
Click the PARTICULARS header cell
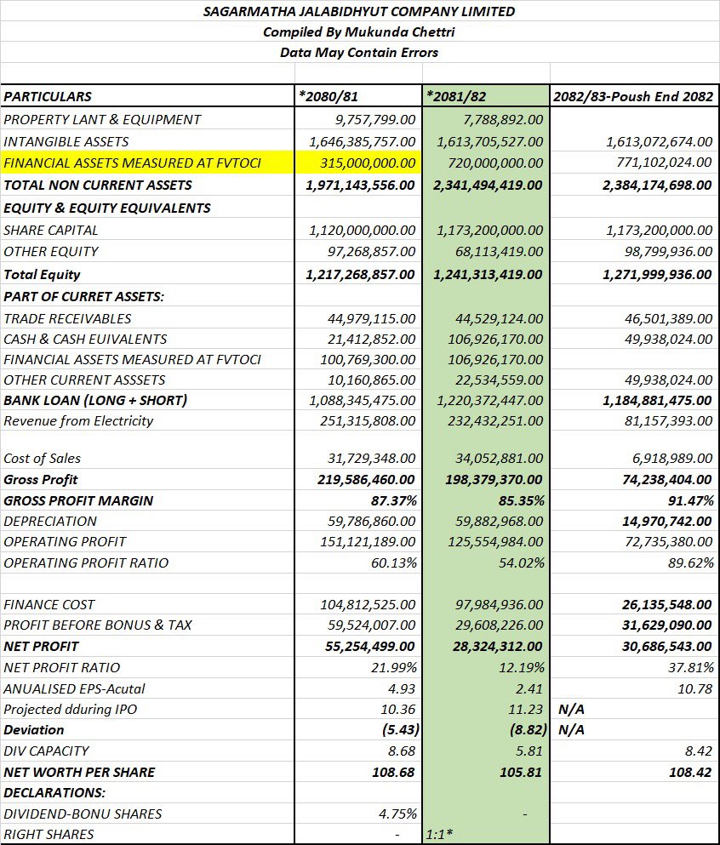[48, 96]
